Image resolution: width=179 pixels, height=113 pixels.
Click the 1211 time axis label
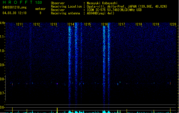click(x=19, y=24)
